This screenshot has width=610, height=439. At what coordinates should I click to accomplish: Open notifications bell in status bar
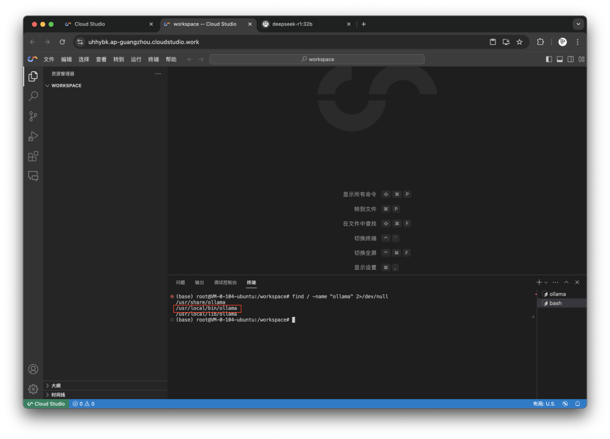pos(578,404)
